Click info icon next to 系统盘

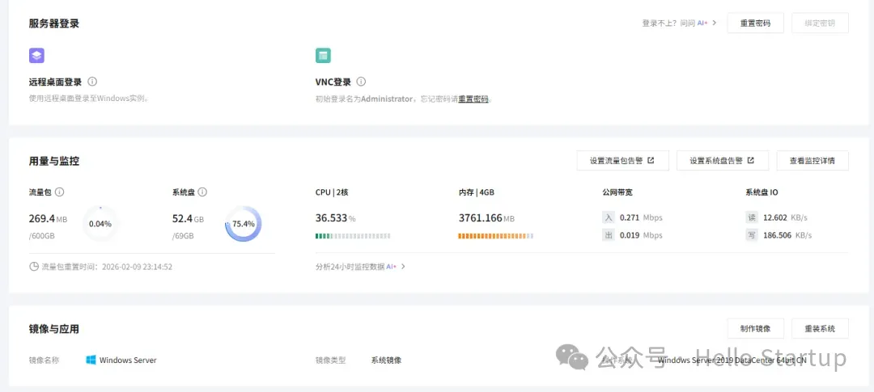202,192
